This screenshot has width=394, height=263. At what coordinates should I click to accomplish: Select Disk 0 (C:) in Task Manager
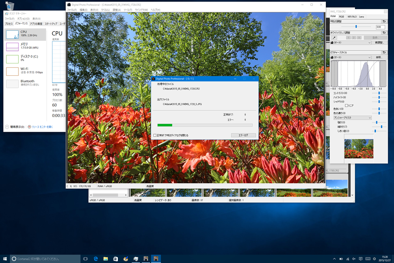point(25,59)
